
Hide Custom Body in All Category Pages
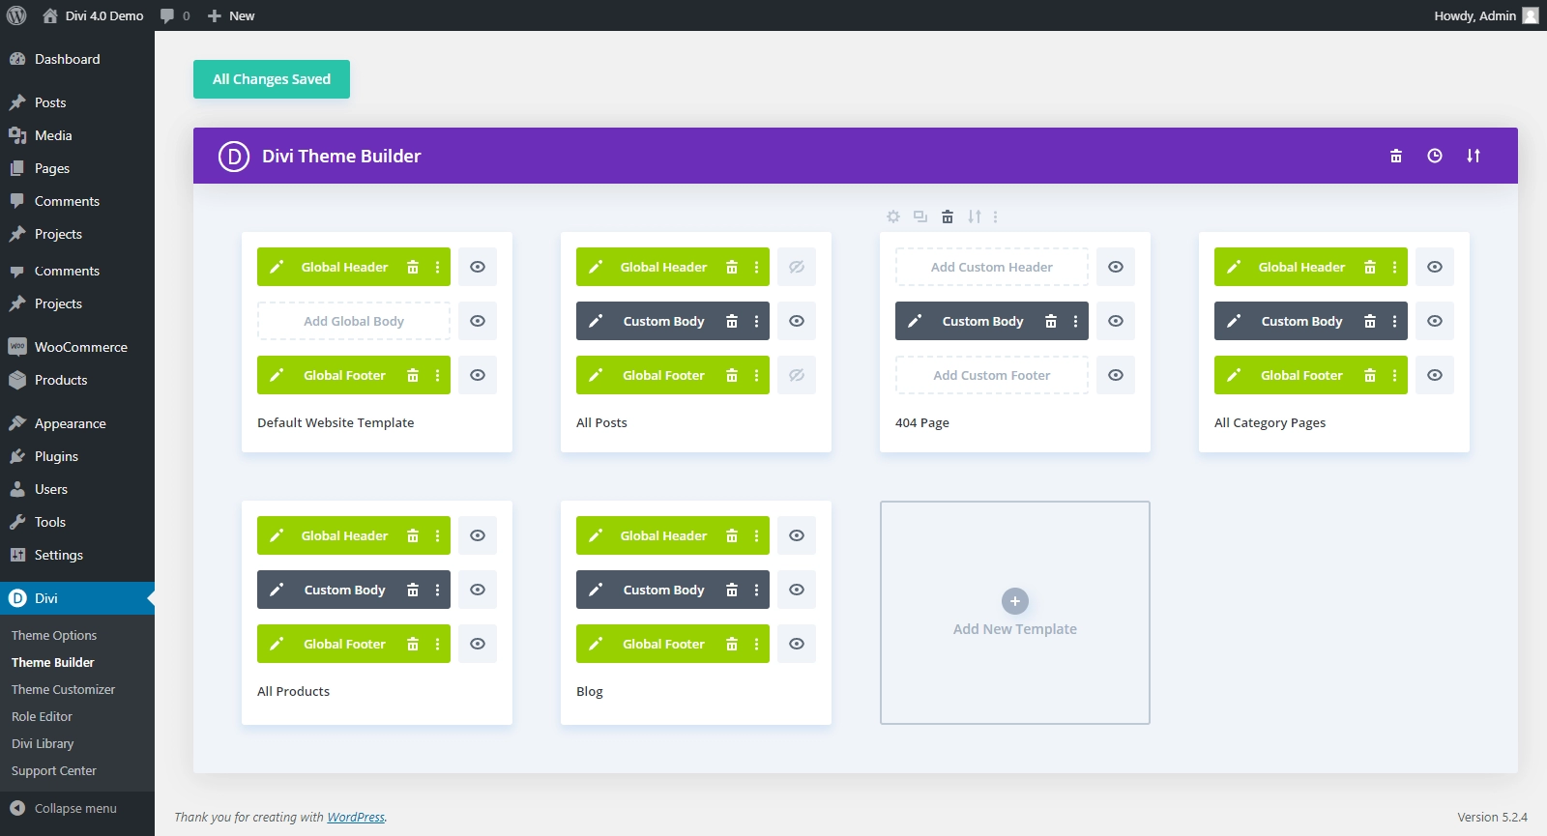(1435, 321)
